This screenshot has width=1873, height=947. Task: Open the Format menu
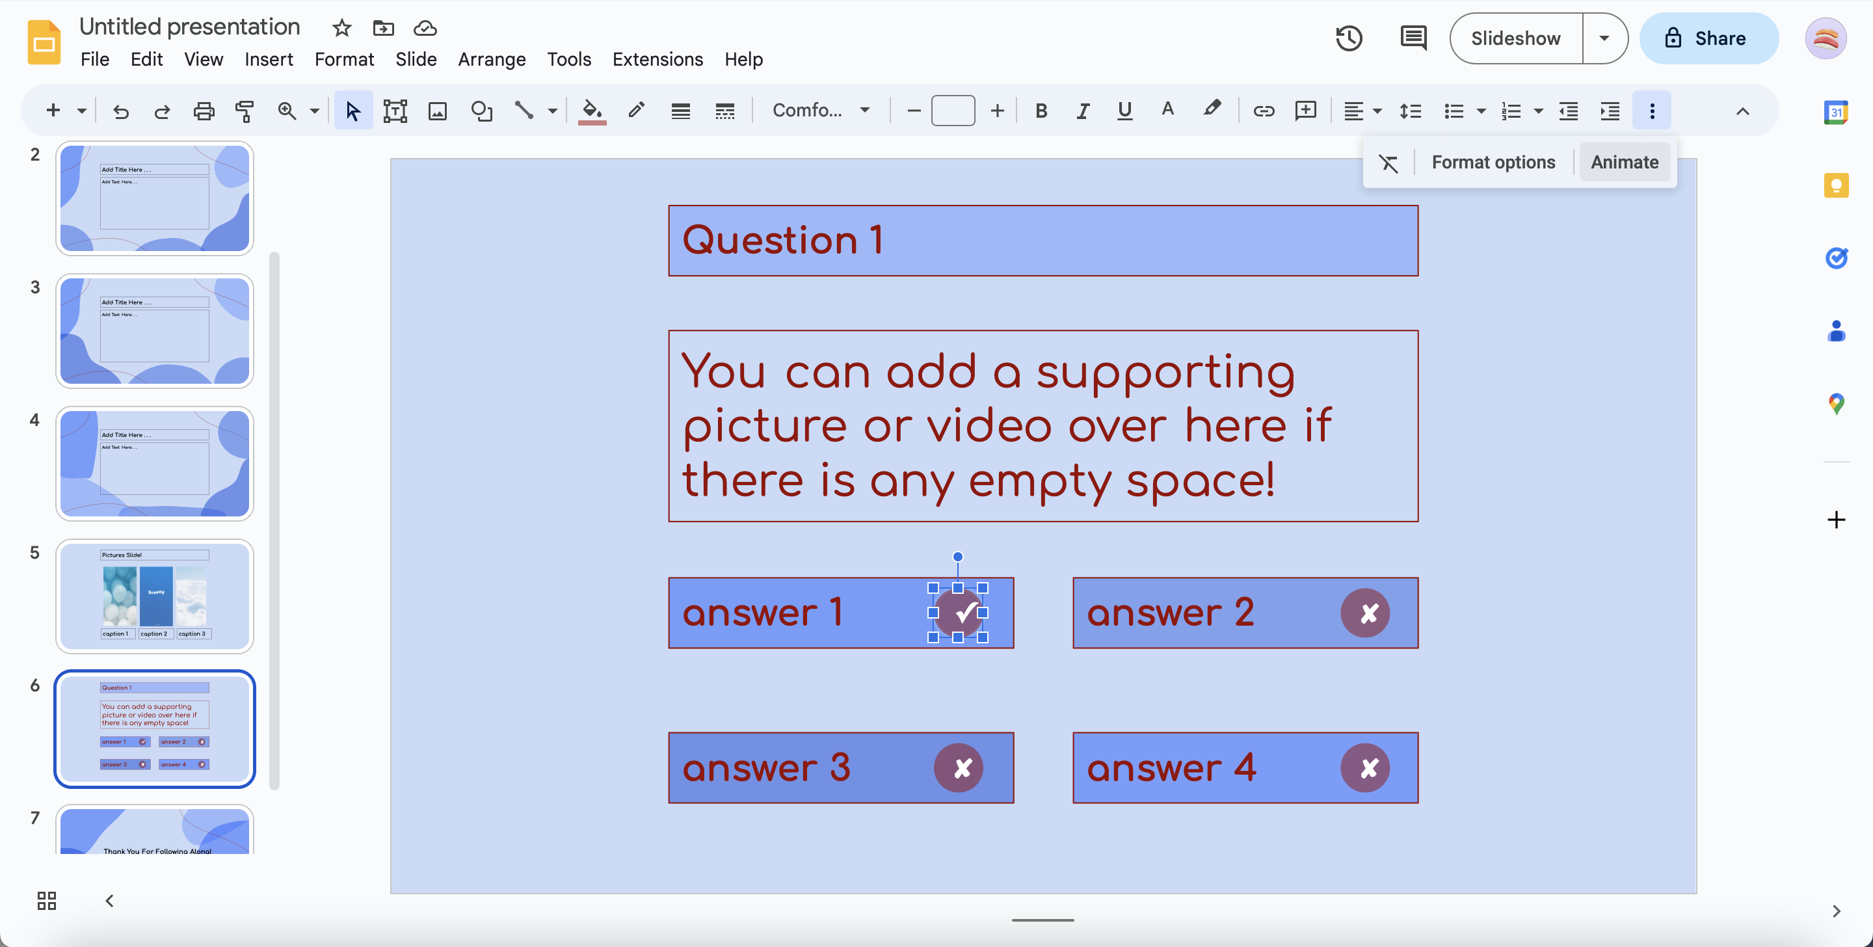tap(344, 59)
